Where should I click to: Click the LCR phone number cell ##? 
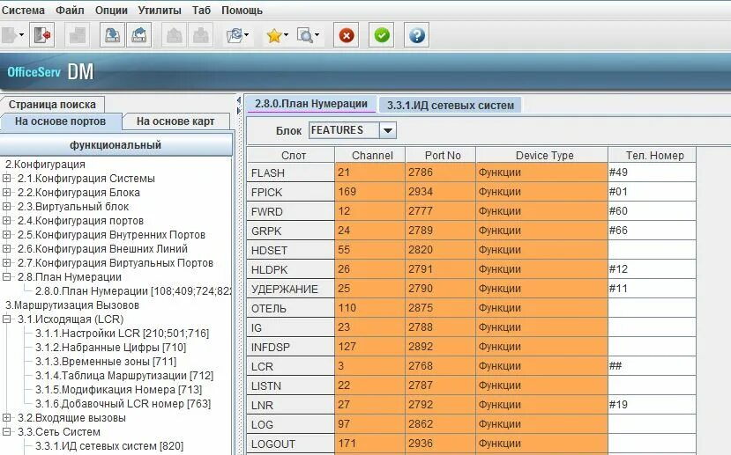[653, 366]
